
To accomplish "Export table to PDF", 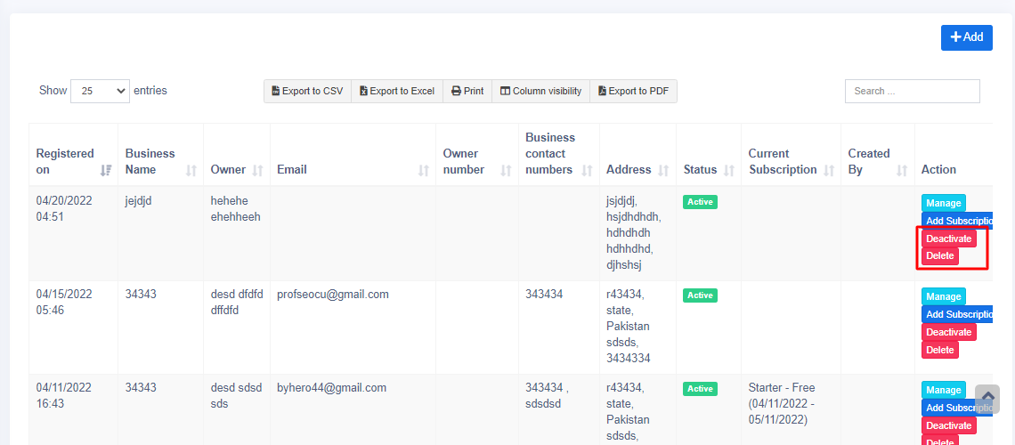I will [633, 91].
